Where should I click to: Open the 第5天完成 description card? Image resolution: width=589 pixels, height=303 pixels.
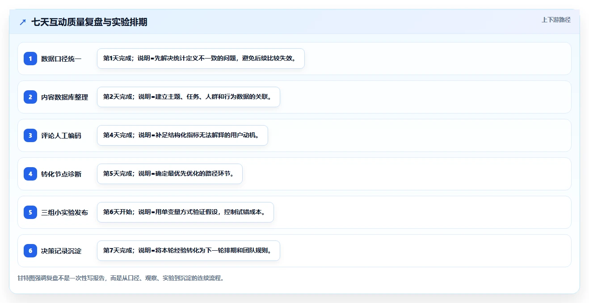170,174
